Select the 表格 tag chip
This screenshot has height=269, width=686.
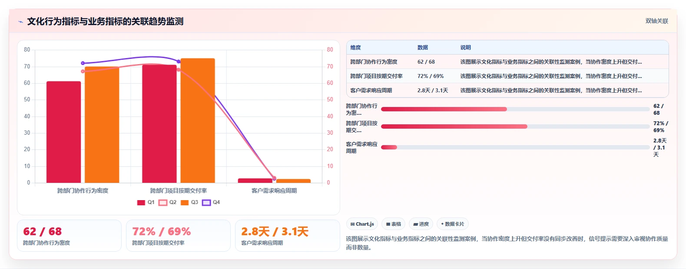[x=394, y=224]
